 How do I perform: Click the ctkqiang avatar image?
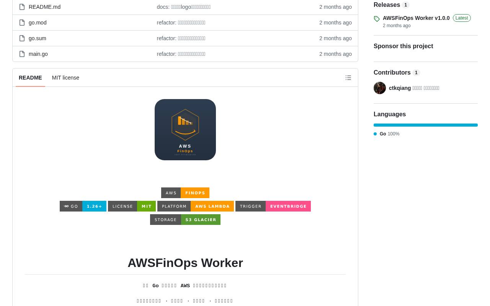(x=380, y=88)
